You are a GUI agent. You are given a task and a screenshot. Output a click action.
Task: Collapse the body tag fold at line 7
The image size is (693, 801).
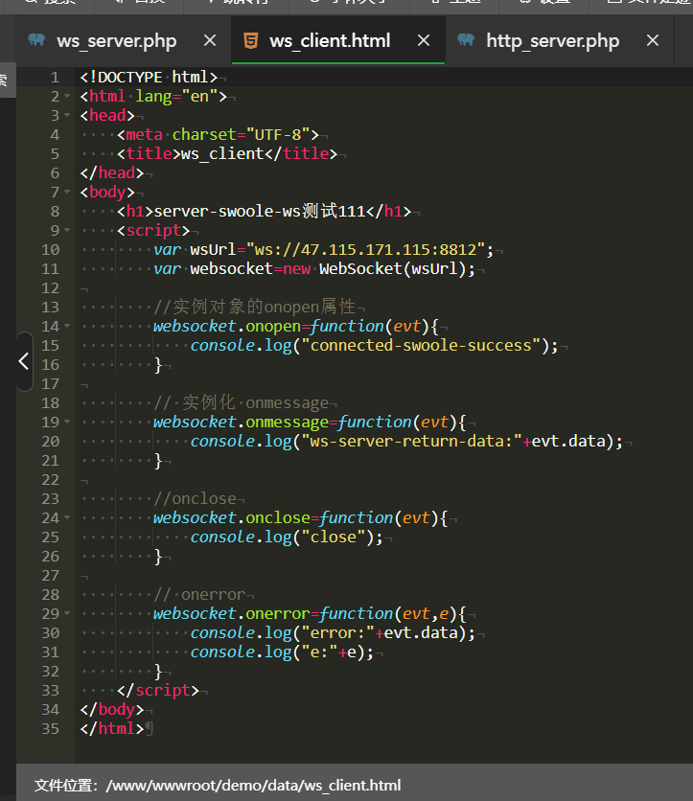[x=67, y=192]
